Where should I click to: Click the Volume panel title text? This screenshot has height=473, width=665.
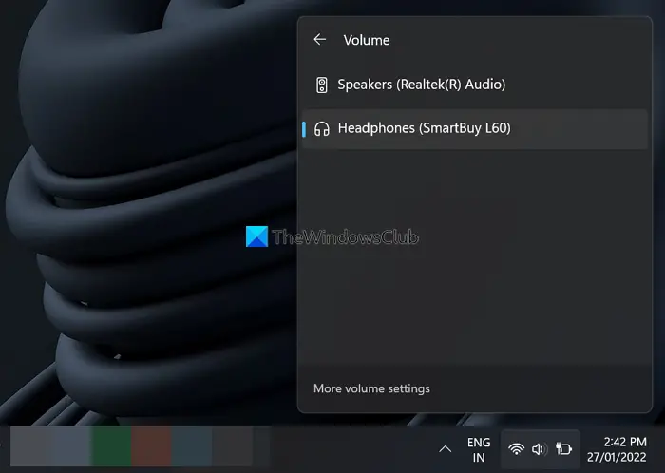click(x=367, y=40)
